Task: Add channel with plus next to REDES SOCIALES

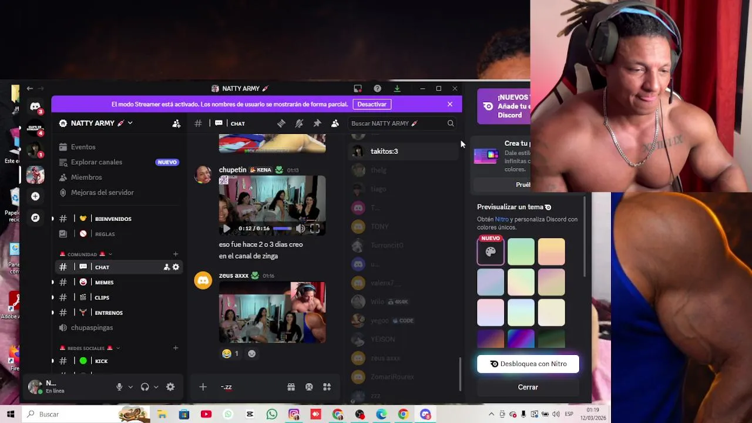Action: tap(176, 348)
